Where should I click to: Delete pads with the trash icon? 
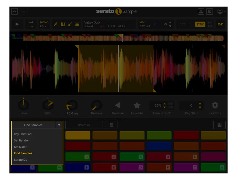[x=111, y=125]
